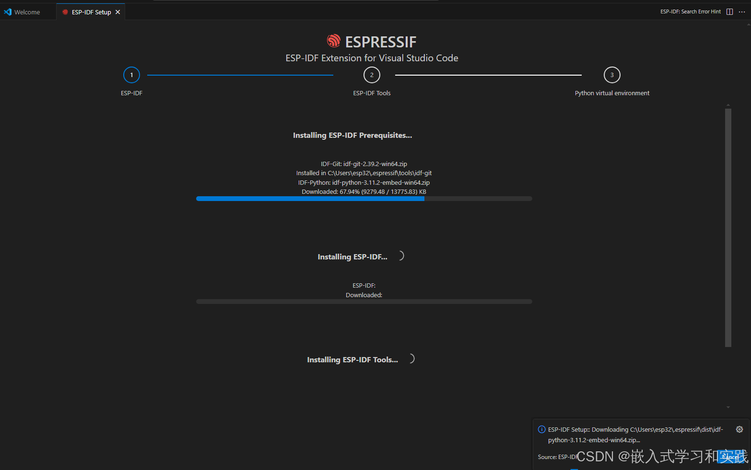Click the Installing ESP-IDF Tools... heading
The image size is (751, 470).
[352, 360]
